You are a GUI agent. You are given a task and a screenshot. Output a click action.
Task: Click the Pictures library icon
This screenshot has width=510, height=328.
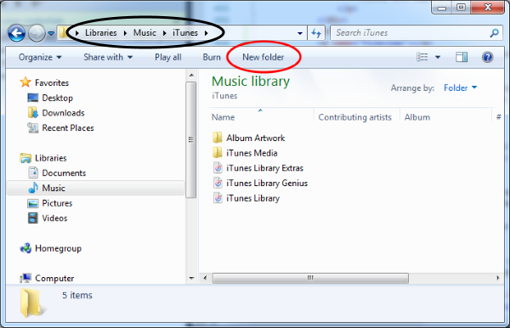(x=33, y=203)
